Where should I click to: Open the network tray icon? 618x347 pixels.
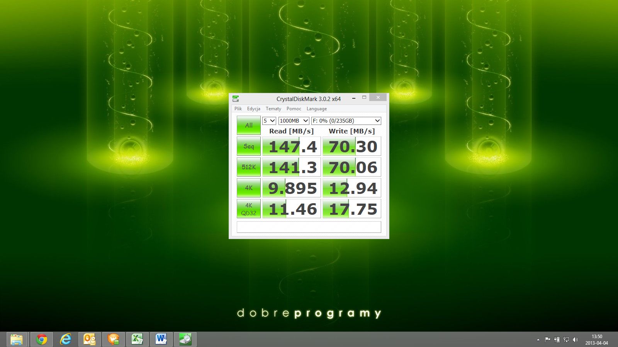[x=566, y=340]
